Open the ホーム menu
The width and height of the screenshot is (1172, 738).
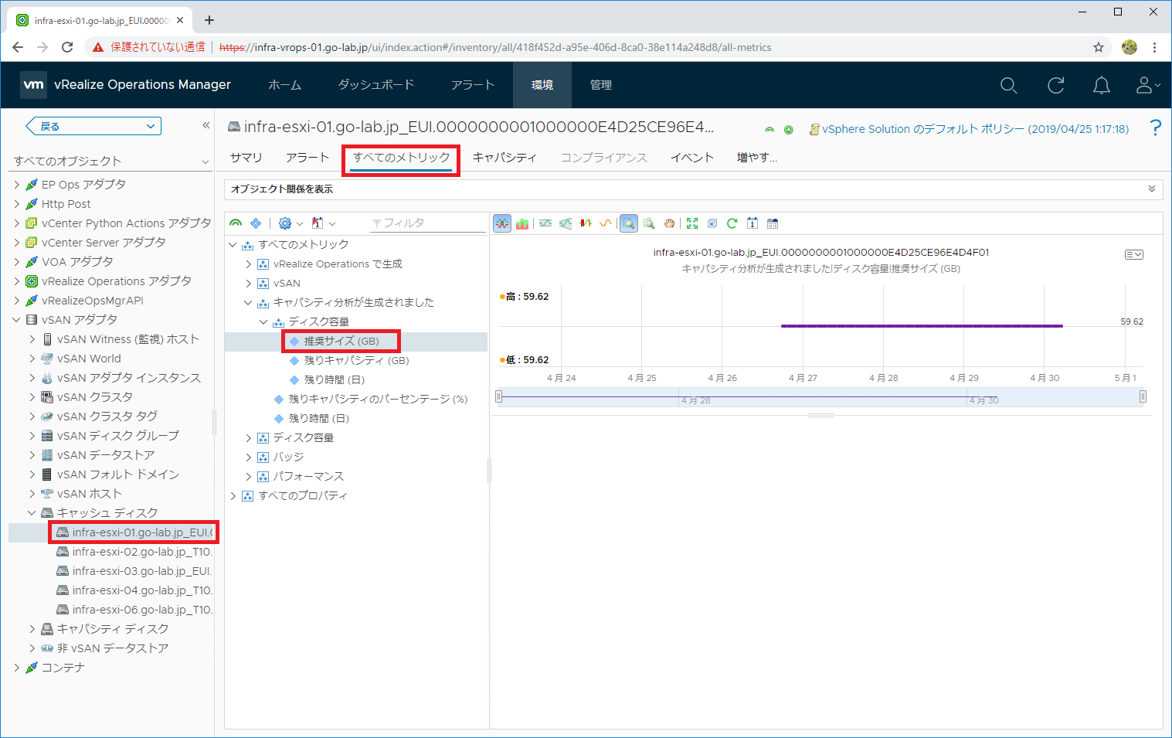tap(284, 85)
